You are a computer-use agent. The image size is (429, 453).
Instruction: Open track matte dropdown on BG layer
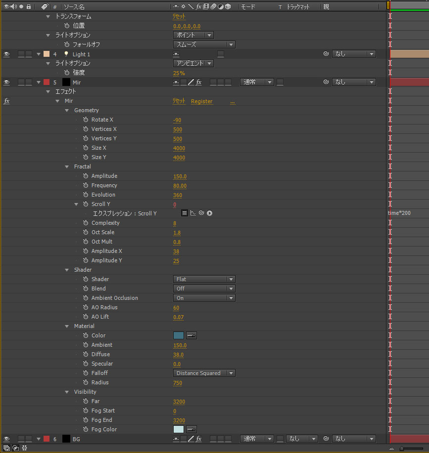302,439
